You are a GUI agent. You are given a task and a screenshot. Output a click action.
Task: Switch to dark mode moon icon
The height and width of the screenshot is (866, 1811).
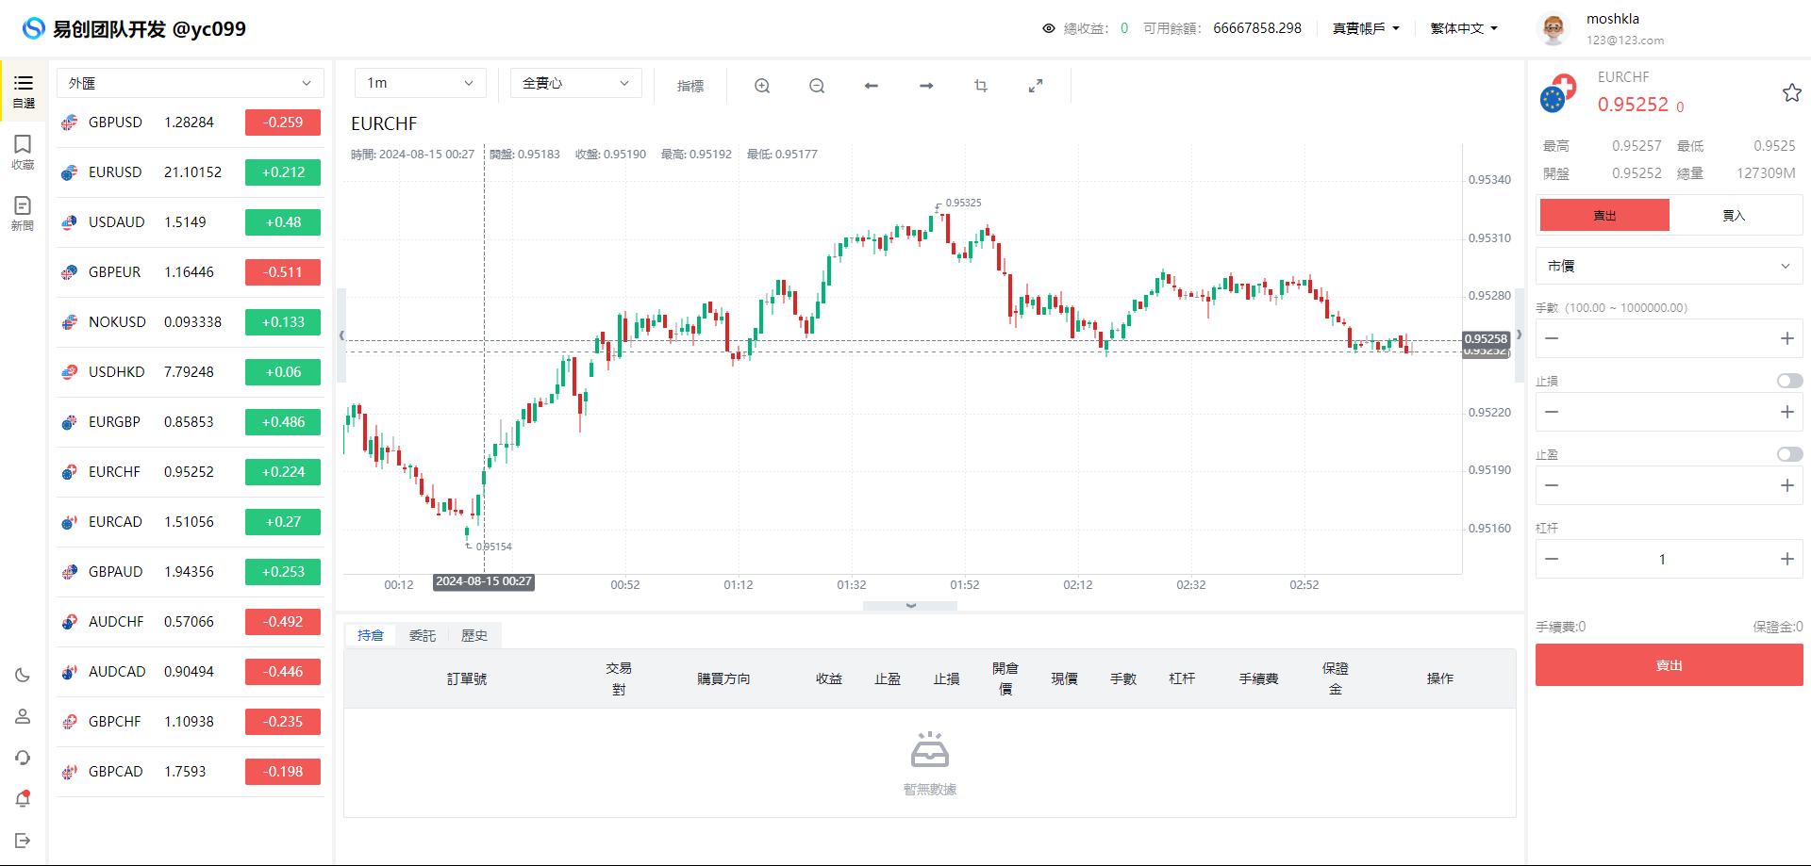point(23,675)
